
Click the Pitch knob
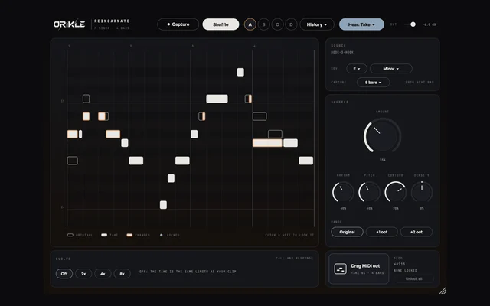click(369, 192)
